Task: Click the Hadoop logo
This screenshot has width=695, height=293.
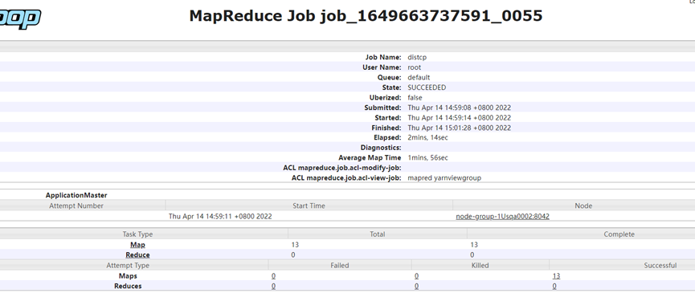Action: [20, 18]
